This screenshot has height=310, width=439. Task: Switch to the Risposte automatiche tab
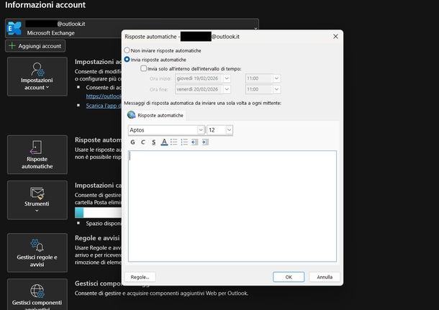(155, 115)
